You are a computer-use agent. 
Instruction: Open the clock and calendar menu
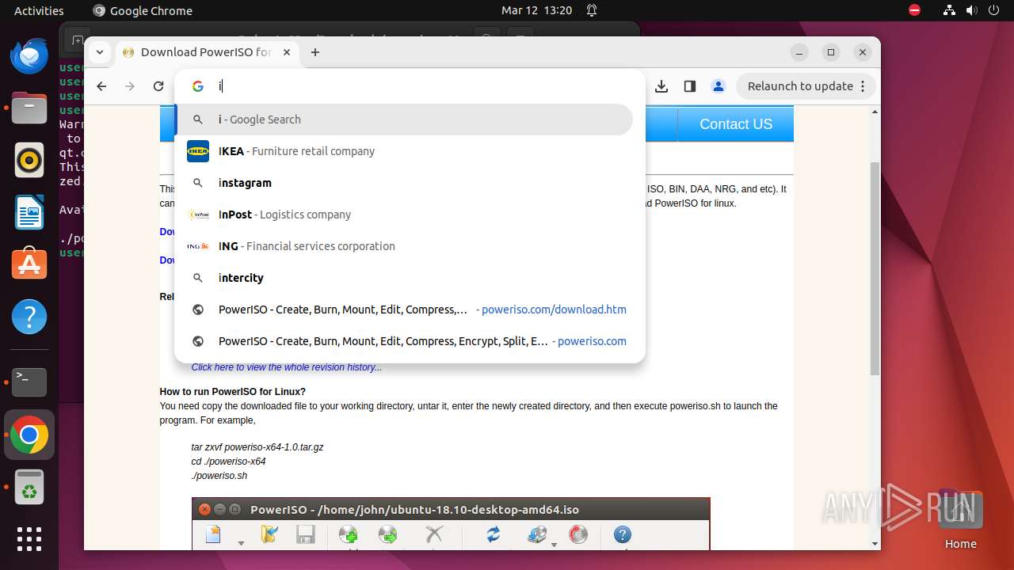536,10
